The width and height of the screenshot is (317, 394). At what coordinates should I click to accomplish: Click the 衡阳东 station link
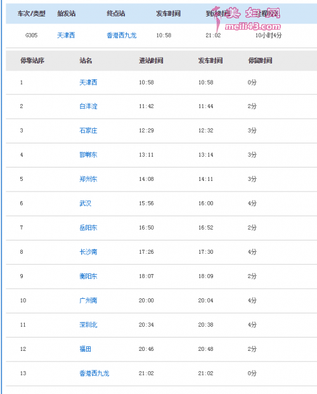88,276
